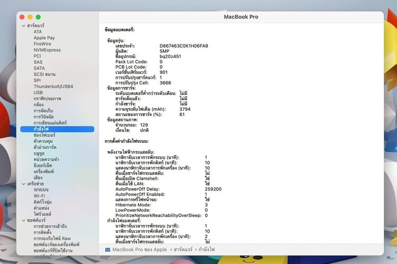
Task: Click the battery serial number D867463C0K1H06FA9
Action: point(184,46)
